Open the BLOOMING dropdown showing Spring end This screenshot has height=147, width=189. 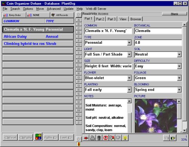pyautogui.click(x=179, y=90)
